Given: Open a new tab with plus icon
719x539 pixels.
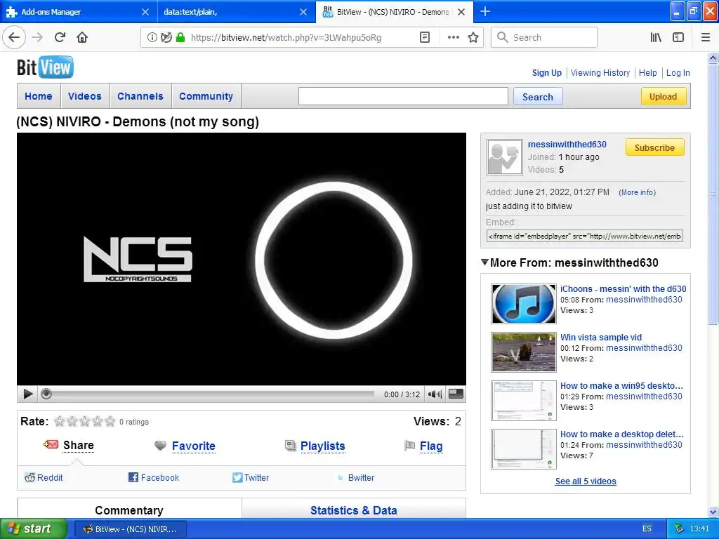Looking at the screenshot, I should [484, 11].
